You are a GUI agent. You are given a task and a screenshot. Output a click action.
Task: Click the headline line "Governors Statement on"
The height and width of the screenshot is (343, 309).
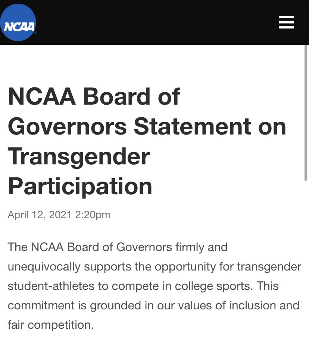click(147, 126)
